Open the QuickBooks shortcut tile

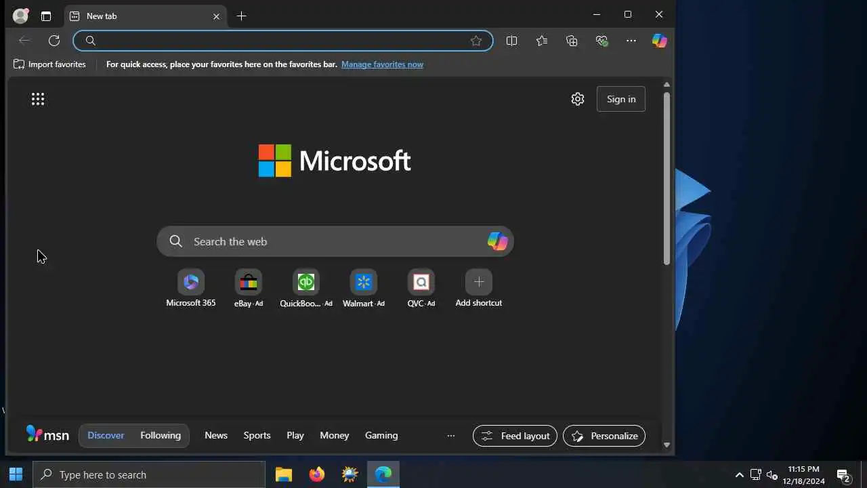pos(306,288)
